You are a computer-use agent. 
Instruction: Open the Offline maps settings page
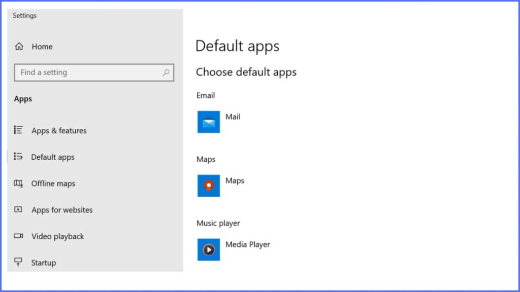point(53,184)
